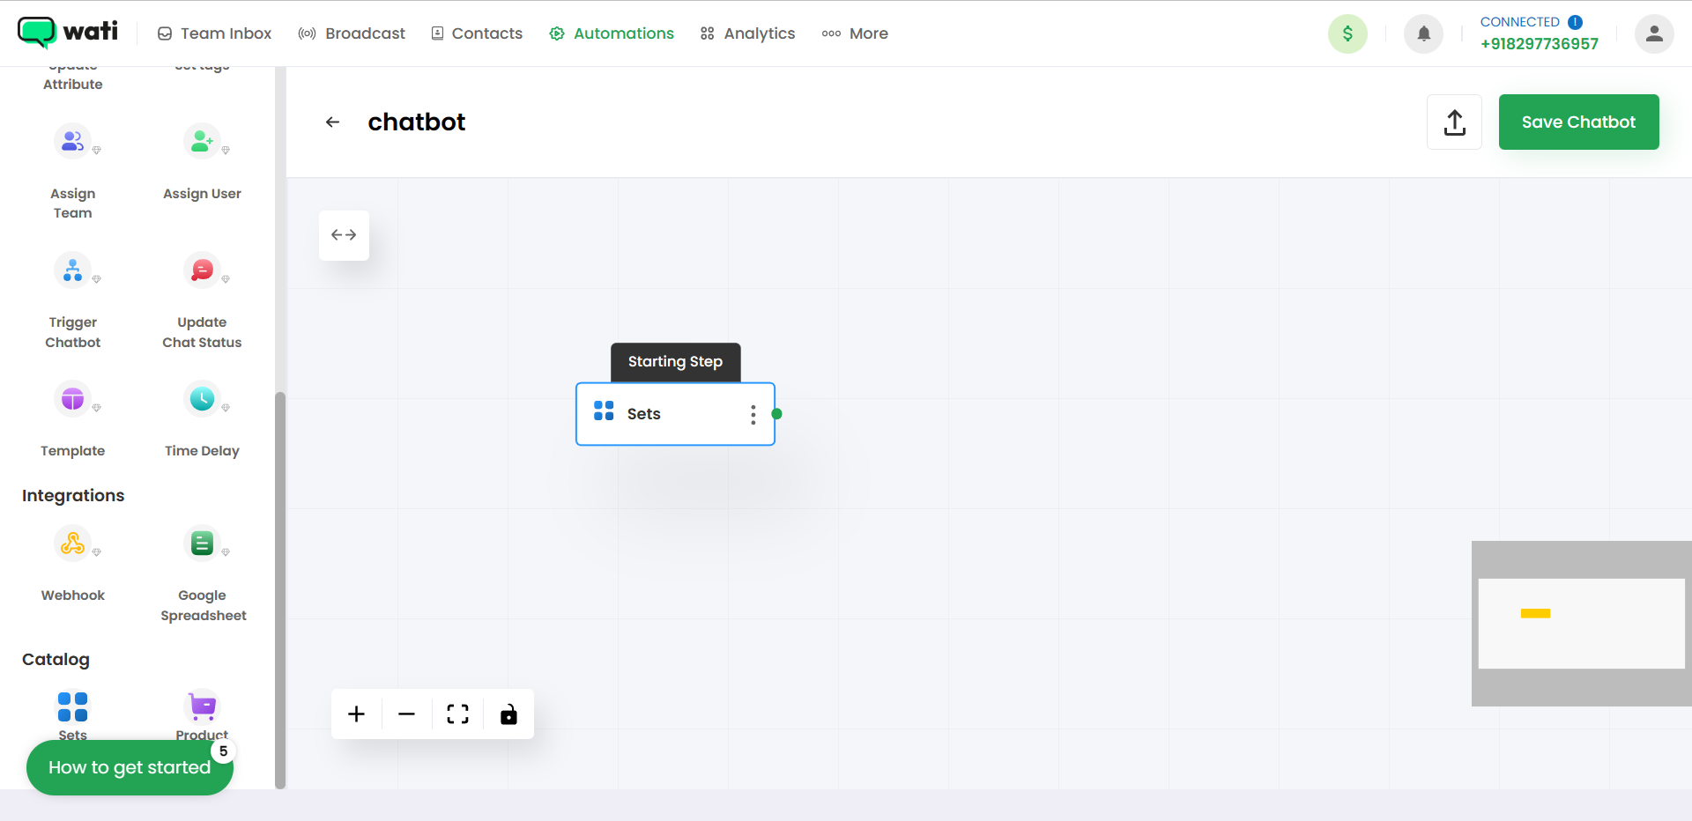Open the Sets node three-dot menu
The width and height of the screenshot is (1692, 821).
[753, 415]
